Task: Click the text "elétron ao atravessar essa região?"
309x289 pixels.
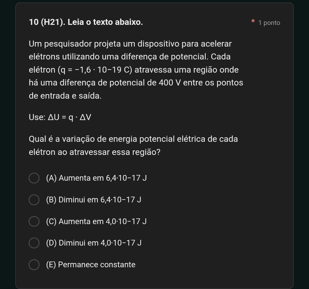Action: pos(95,152)
